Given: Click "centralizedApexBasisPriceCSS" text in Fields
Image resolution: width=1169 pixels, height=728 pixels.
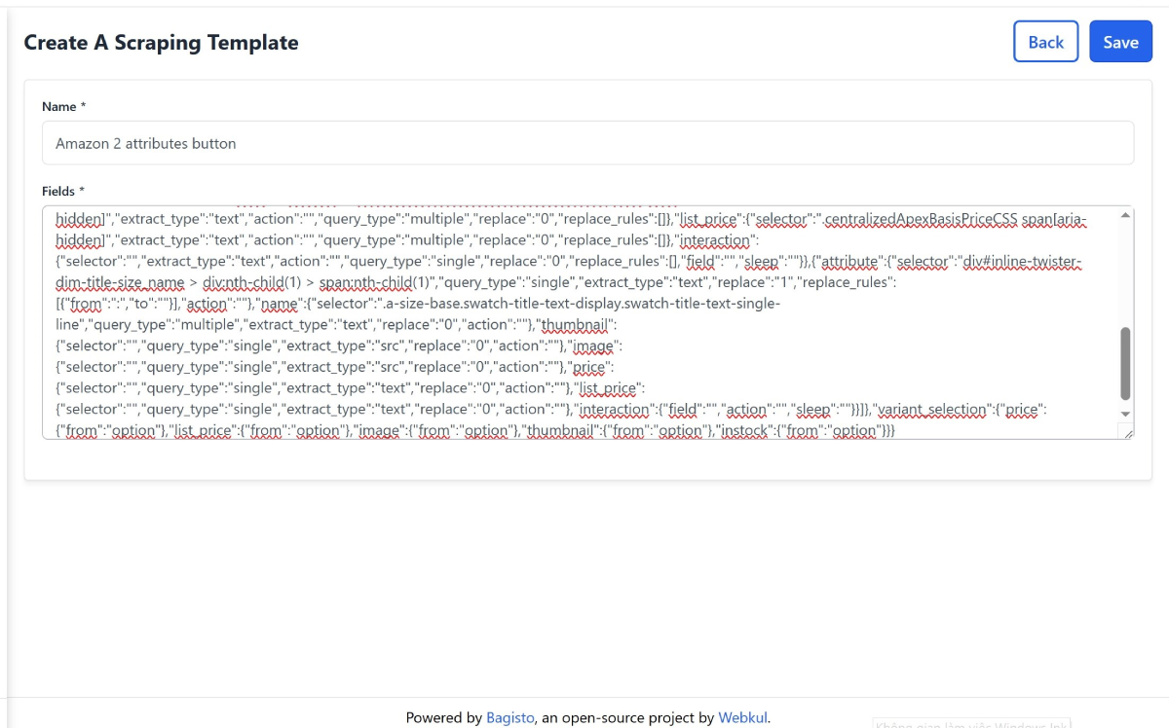Looking at the screenshot, I should [x=920, y=220].
